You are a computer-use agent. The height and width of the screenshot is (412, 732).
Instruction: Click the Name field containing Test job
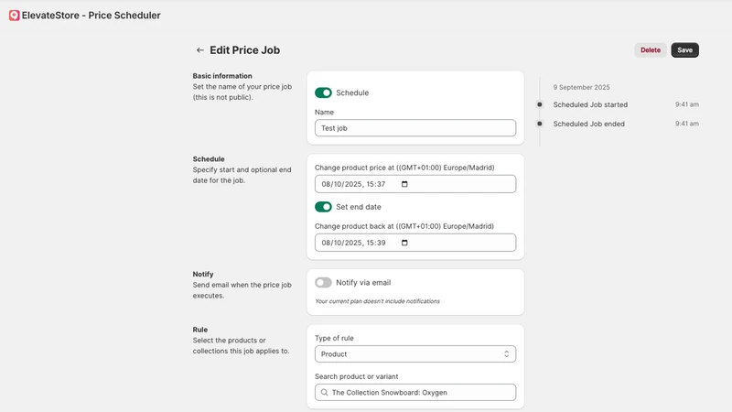[415, 128]
